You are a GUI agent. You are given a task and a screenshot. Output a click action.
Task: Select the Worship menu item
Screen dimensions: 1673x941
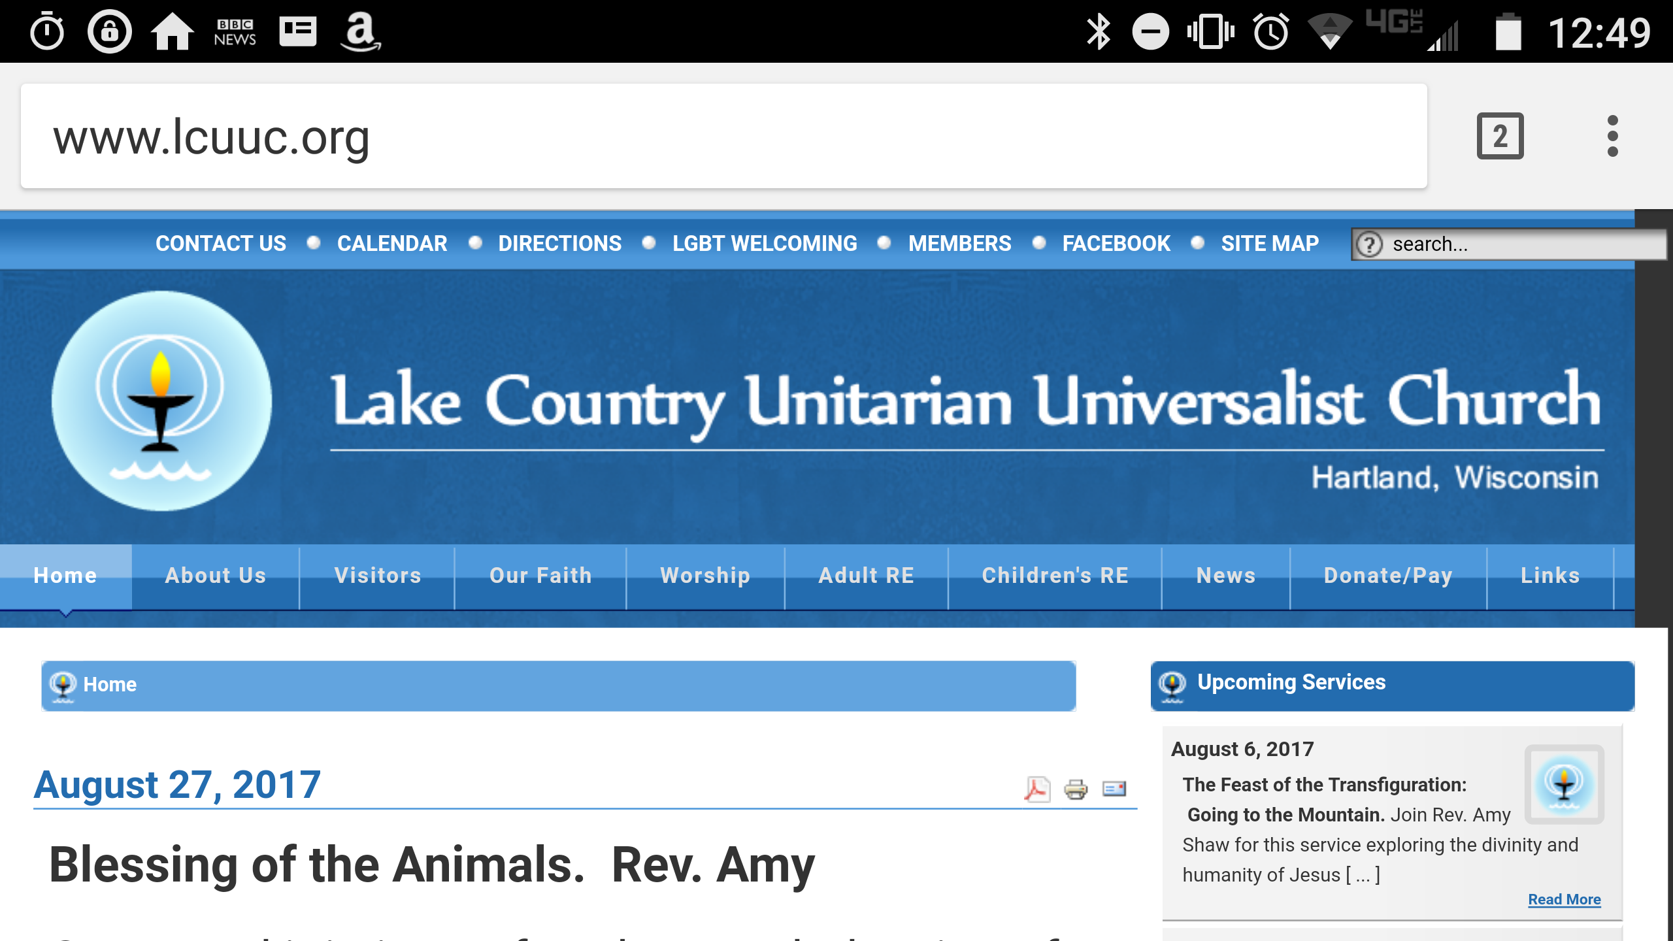pyautogui.click(x=705, y=576)
